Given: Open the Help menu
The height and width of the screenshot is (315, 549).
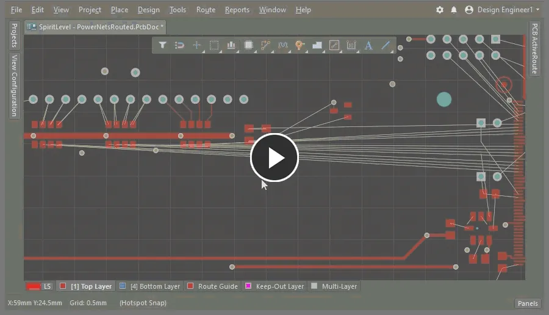Looking at the screenshot, I should [x=303, y=10].
